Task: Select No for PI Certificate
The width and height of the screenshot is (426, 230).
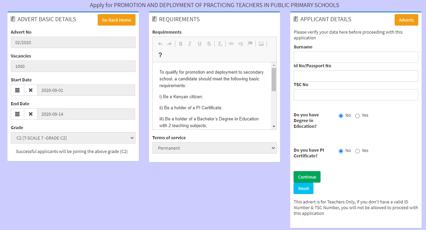Action: (x=341, y=151)
